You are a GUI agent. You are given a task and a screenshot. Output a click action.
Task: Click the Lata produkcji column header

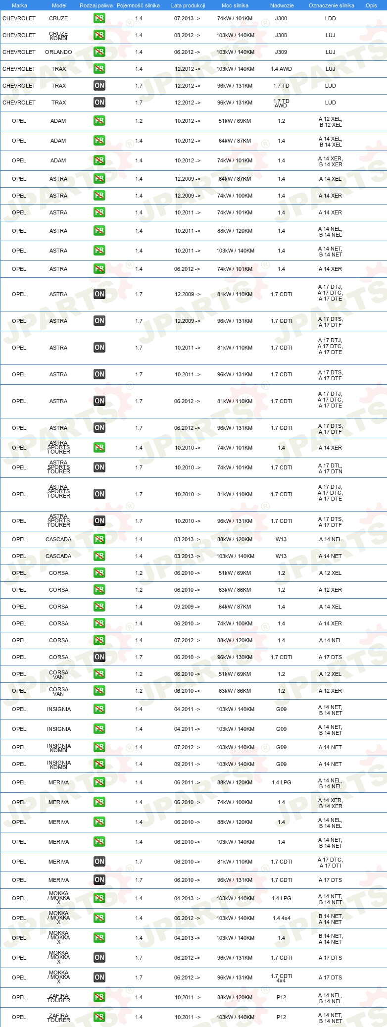[x=188, y=5]
